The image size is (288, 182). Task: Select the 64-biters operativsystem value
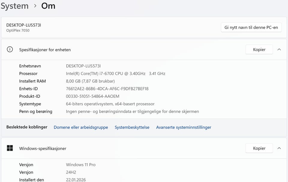(110, 104)
